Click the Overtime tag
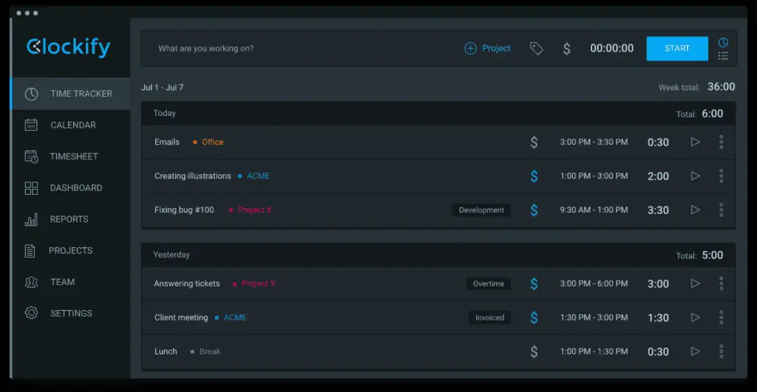 [x=489, y=283]
